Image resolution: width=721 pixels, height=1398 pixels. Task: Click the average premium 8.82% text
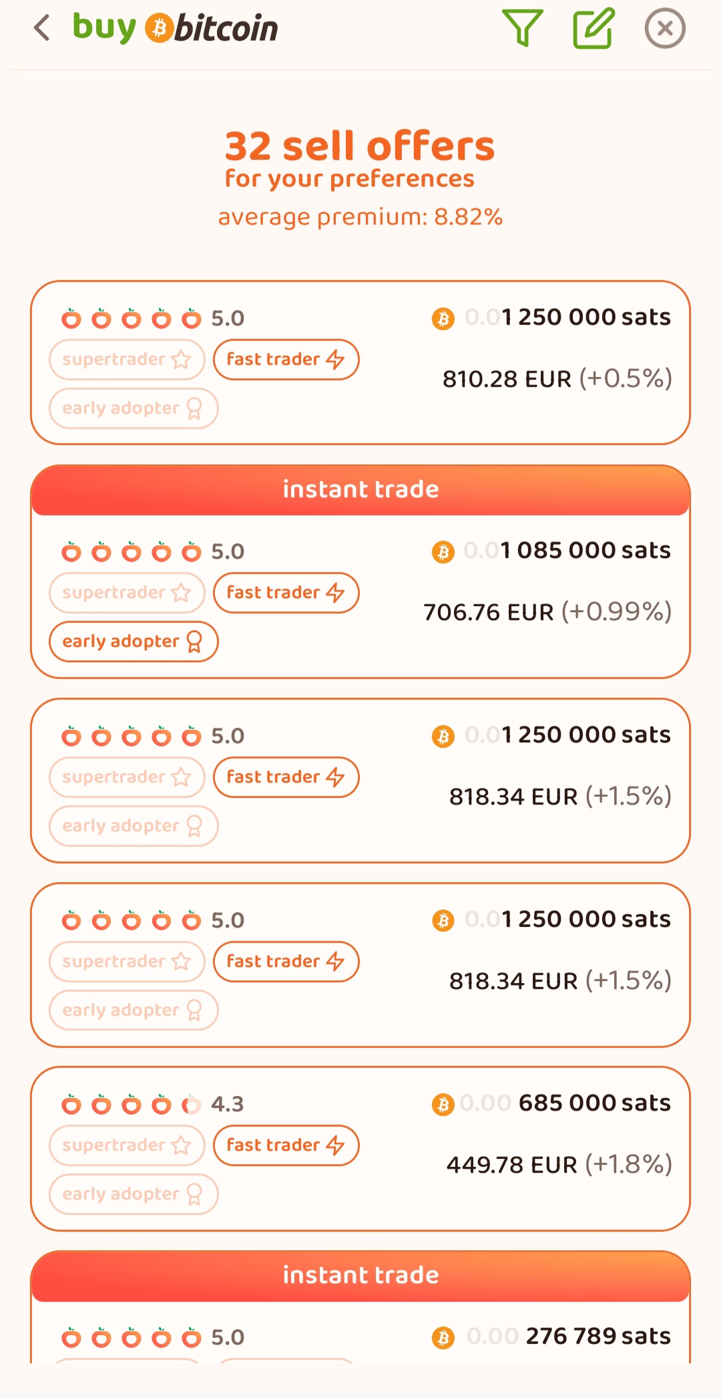pos(360,216)
